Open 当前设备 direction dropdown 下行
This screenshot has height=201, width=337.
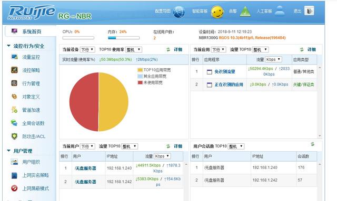(x=87, y=50)
